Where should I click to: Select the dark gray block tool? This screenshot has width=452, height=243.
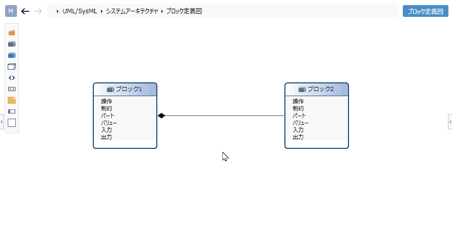pyautogui.click(x=12, y=44)
